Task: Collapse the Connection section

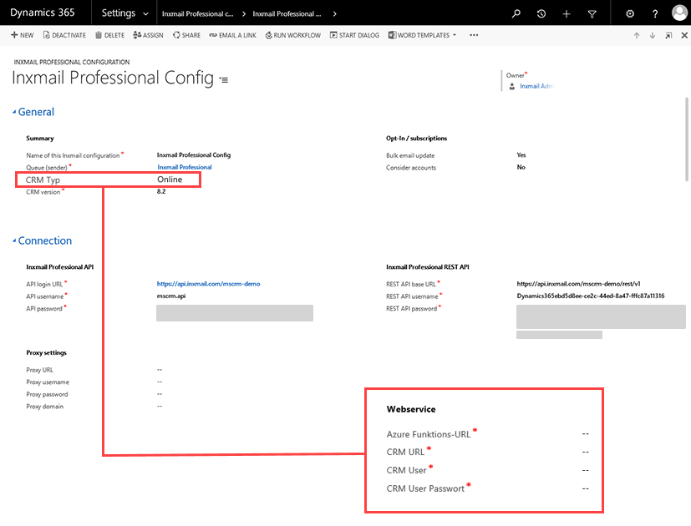Action: (x=43, y=240)
